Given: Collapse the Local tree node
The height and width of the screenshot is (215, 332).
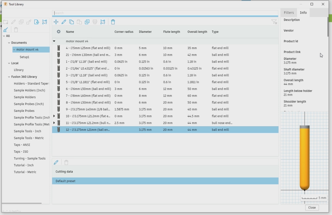Looking at the screenshot, I should point(9,63).
